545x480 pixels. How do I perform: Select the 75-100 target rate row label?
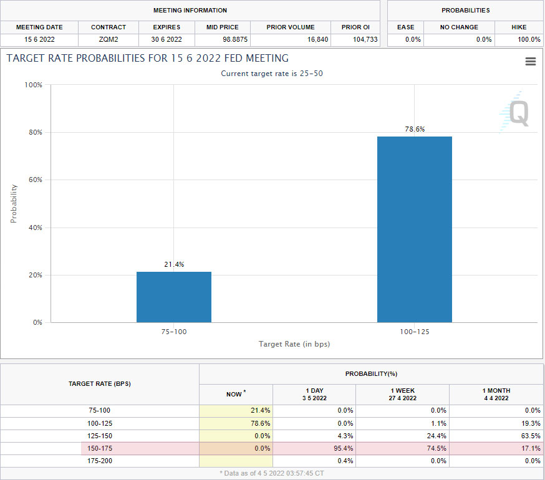pyautogui.click(x=99, y=410)
